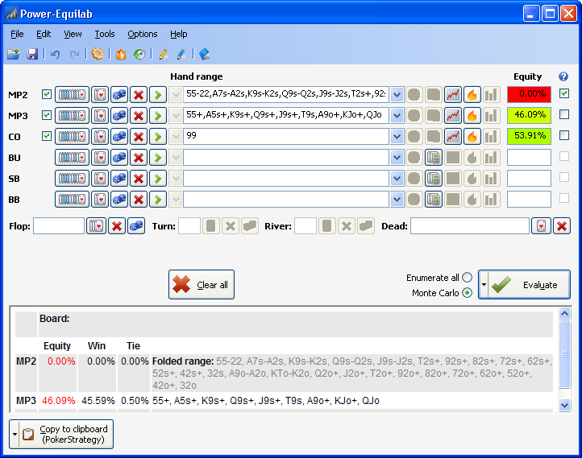The height and width of the screenshot is (458, 582).
Task: Select the blue pen toolbar icon
Action: click(181, 55)
